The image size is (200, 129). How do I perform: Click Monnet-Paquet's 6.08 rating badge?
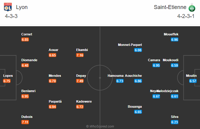point(138,50)
